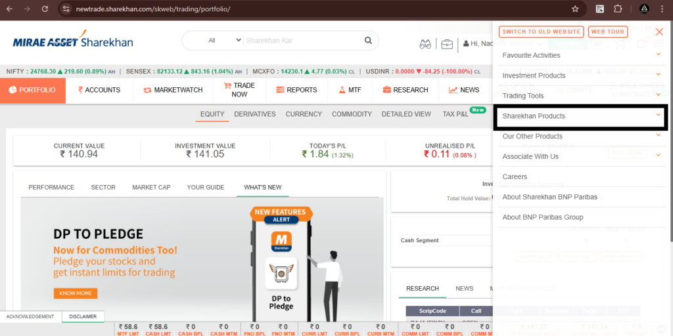Expand Investment Products chevron
Viewport: 673px width, 336px height.
point(659,75)
